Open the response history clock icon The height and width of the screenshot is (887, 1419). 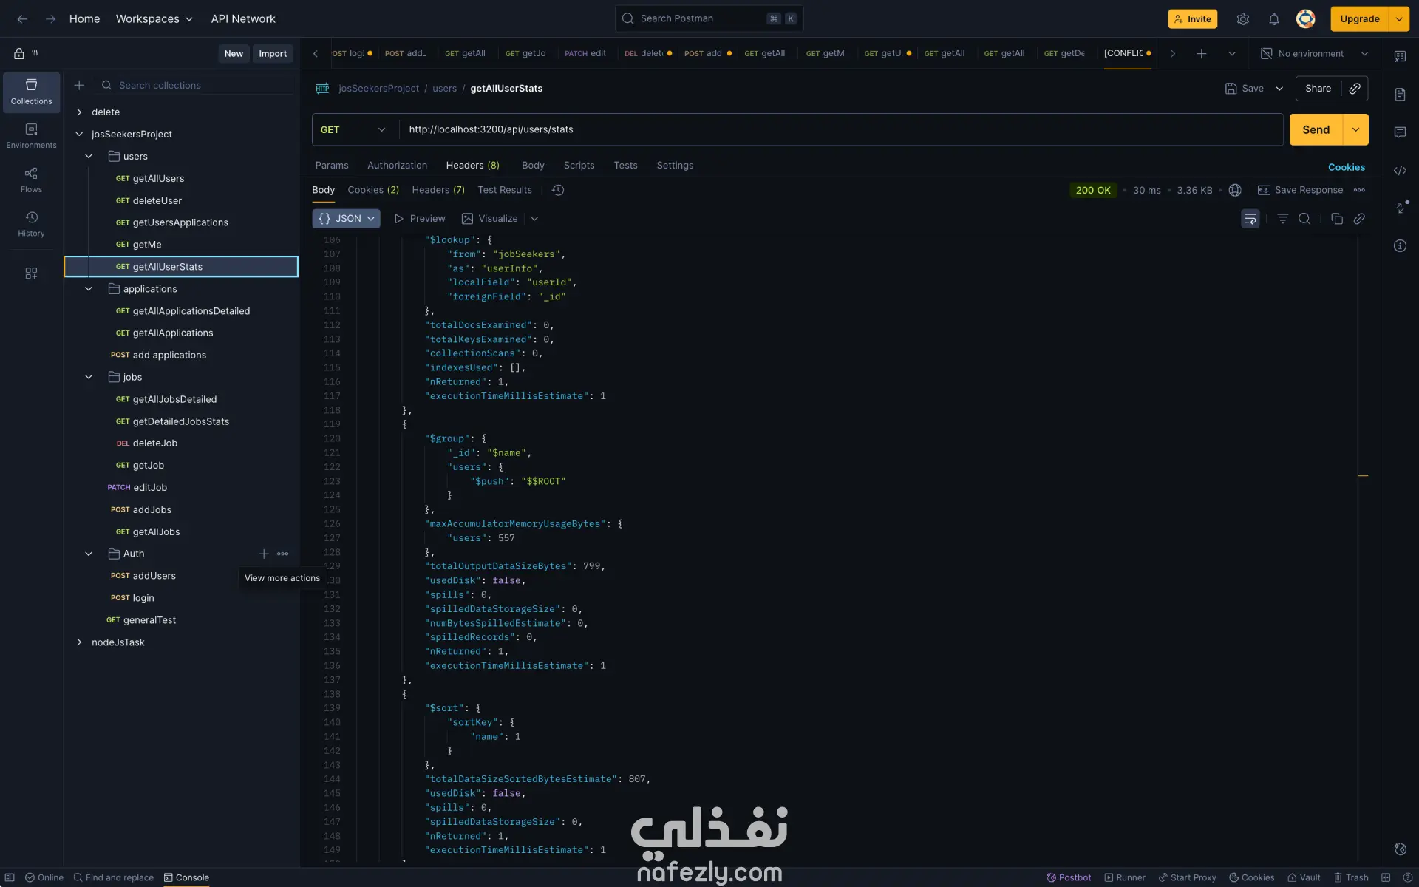click(558, 190)
